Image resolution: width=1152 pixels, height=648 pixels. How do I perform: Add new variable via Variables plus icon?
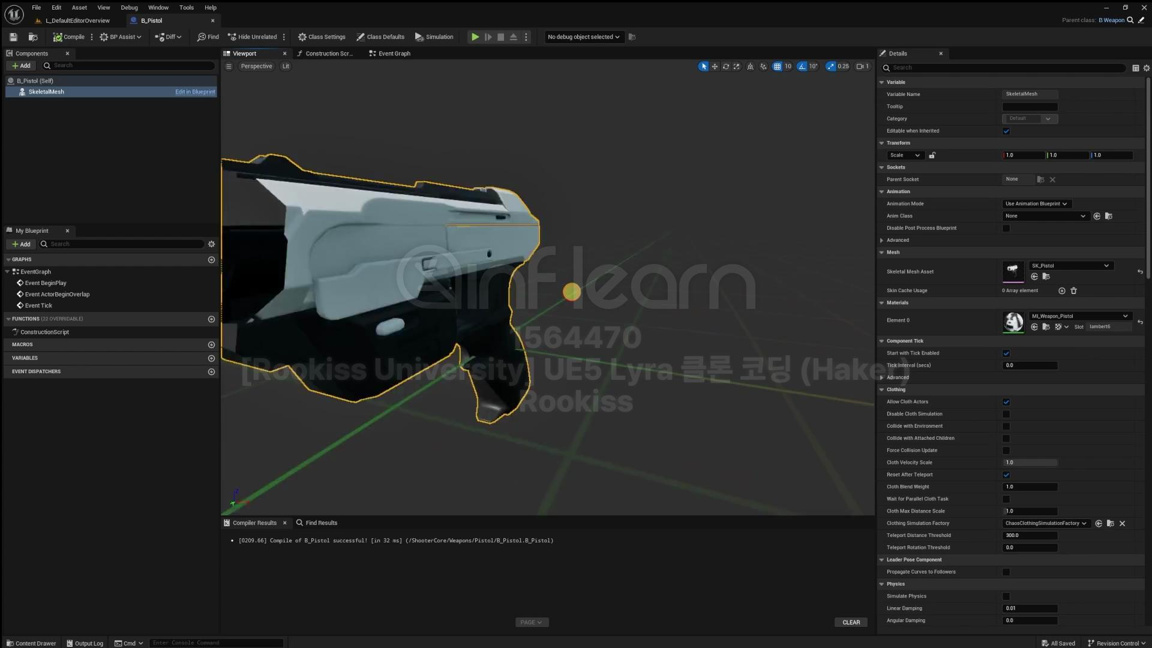click(x=211, y=358)
